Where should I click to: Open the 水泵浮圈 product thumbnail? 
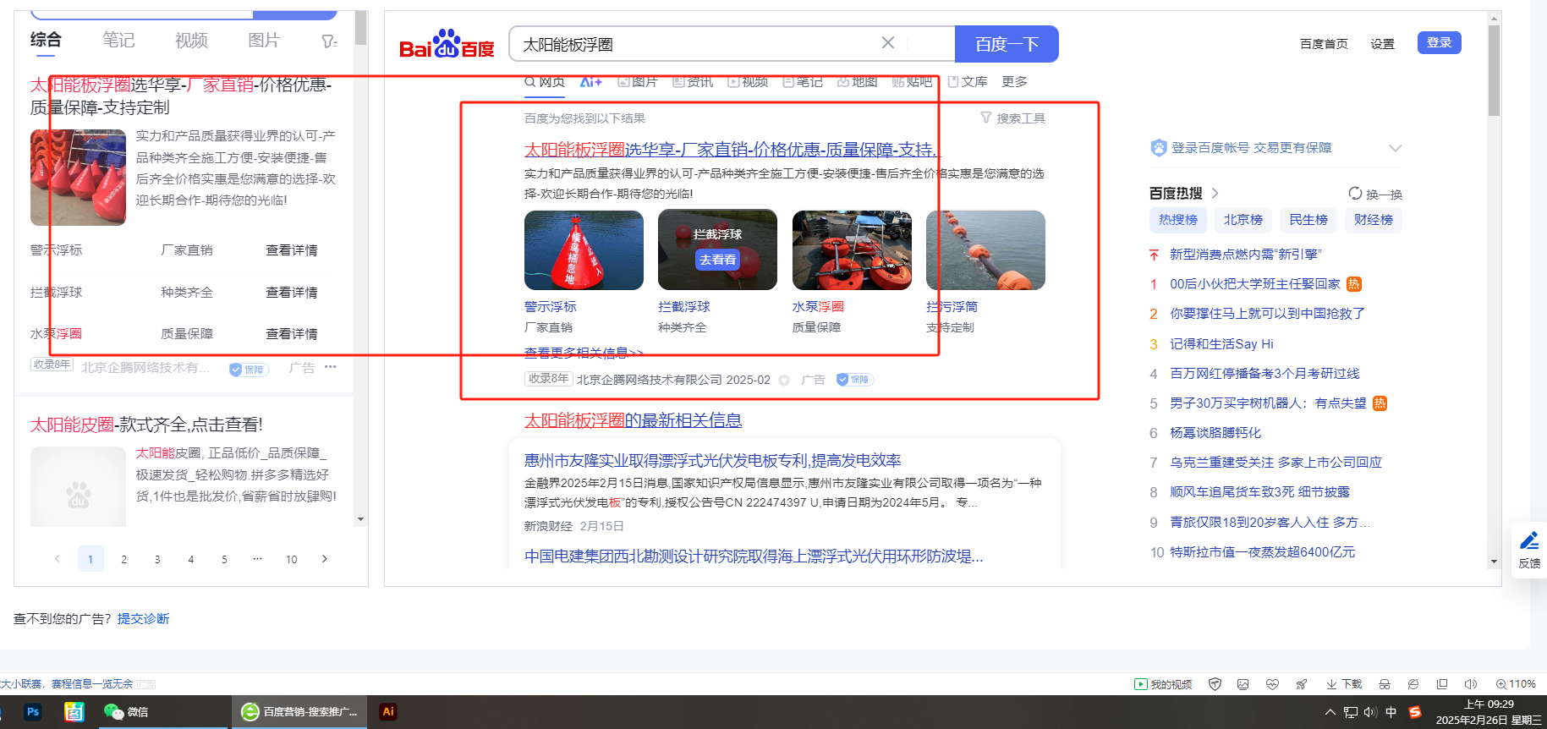click(x=852, y=250)
